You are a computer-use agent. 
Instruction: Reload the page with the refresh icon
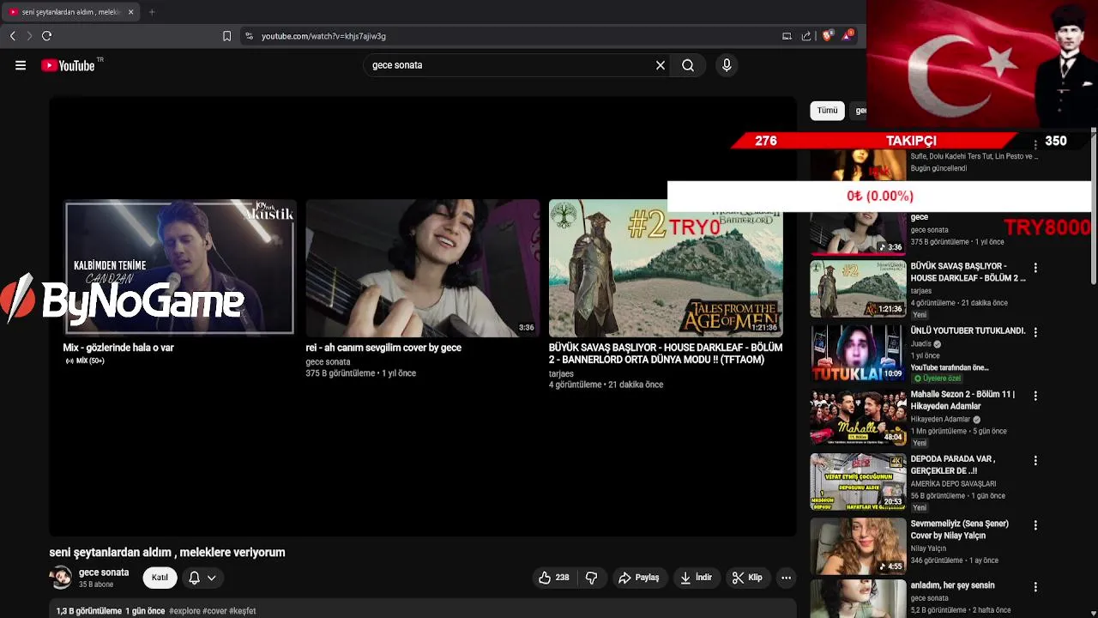[47, 36]
